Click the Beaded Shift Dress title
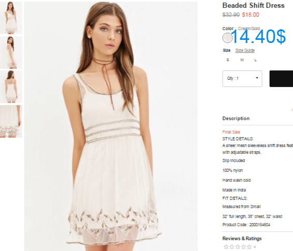The height and width of the screenshot is (251, 293). pos(253,5)
